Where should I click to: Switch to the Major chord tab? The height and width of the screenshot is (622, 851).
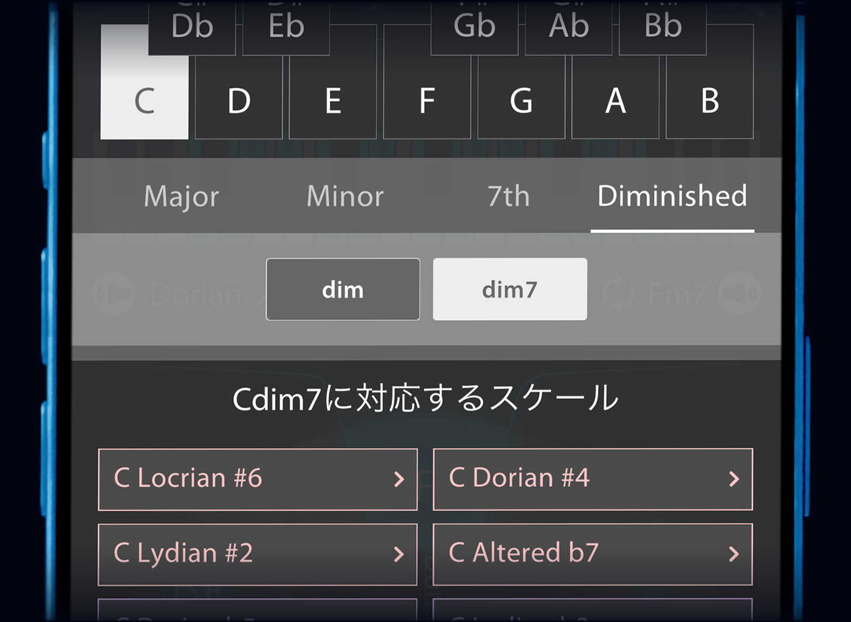[x=181, y=196]
